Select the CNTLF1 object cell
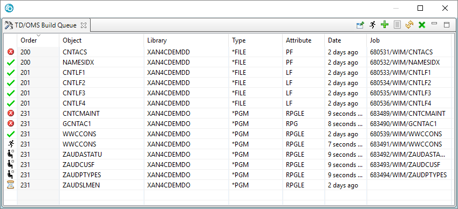Screen dimensions: 458x209 pyautogui.click(x=101, y=73)
